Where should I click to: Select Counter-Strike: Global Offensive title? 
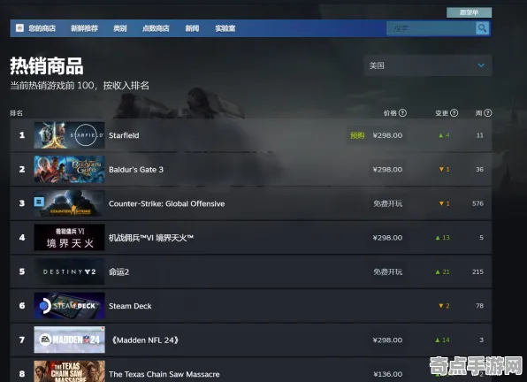(167, 203)
